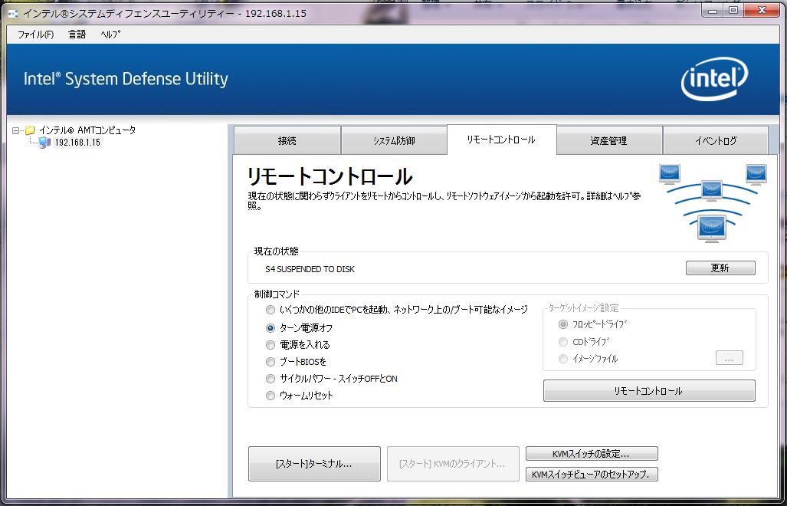Switch to the システム防御 tab
Screen dimensions: 787x506
tap(394, 141)
